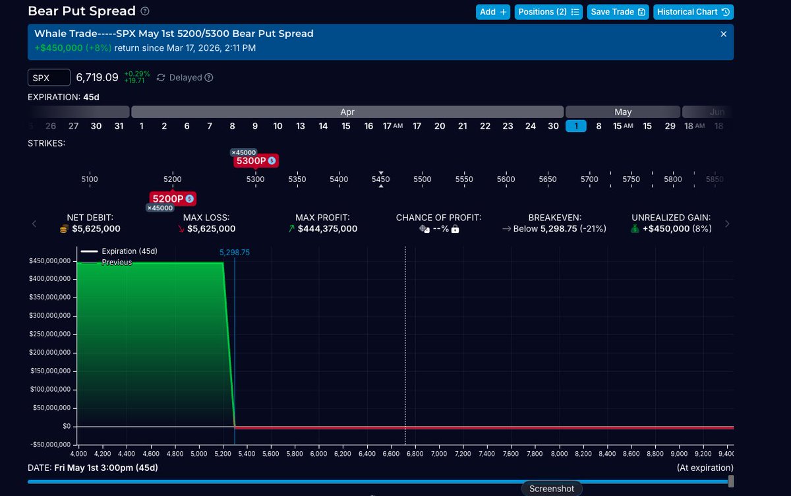
Task: Open the Historical Chart
Action: pos(693,12)
